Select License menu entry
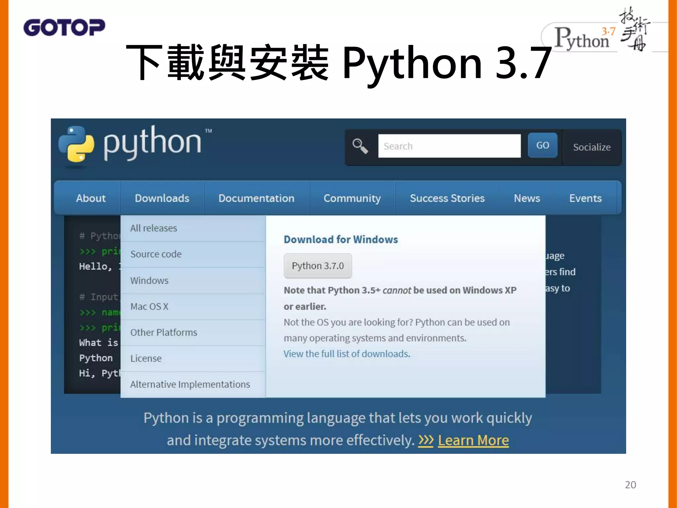 coord(193,359)
